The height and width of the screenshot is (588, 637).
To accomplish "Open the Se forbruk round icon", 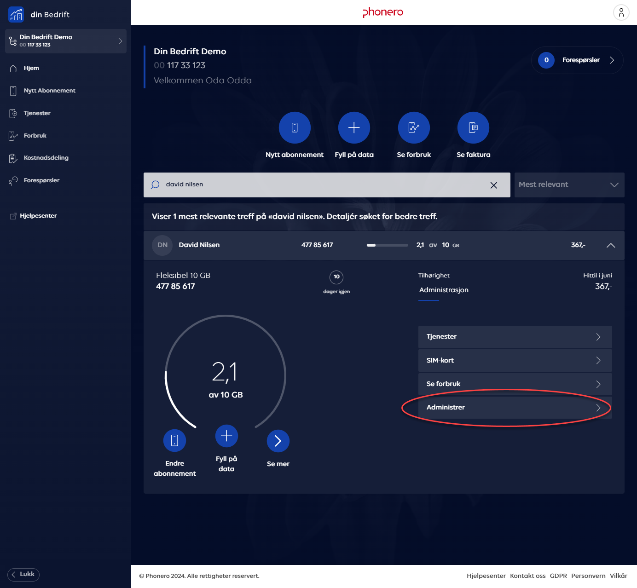I will point(414,127).
